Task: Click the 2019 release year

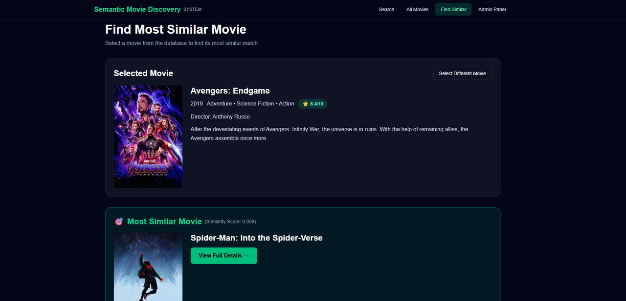Action: [197, 104]
